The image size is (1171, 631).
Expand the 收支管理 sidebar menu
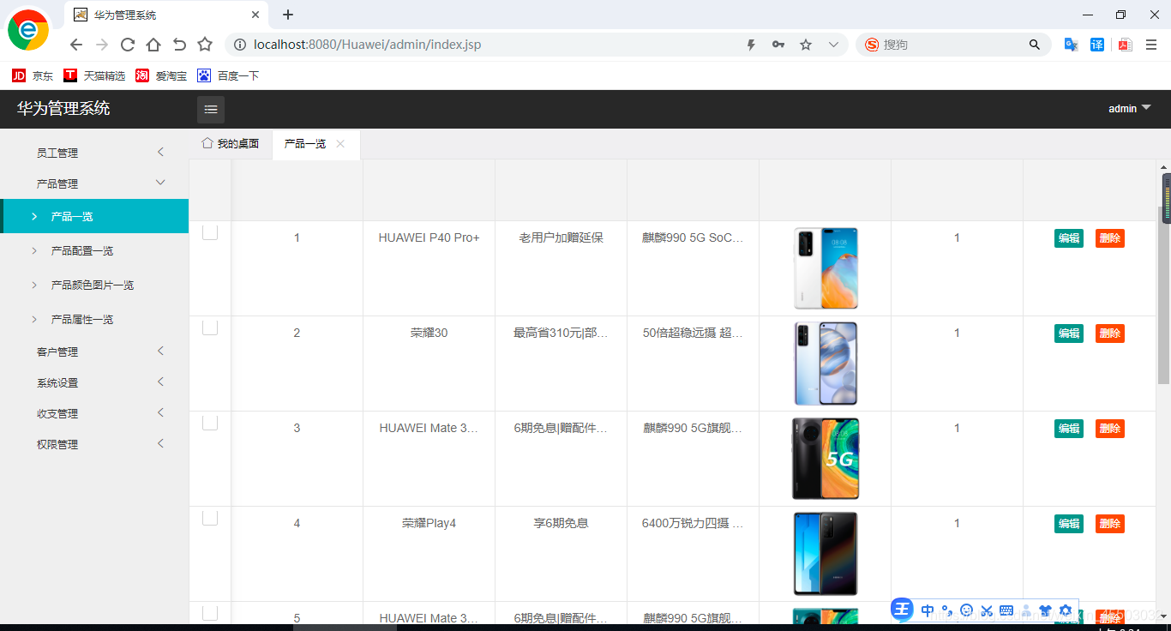[94, 413]
